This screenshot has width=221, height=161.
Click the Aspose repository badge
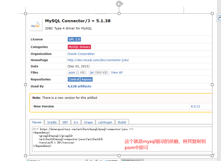point(86,79)
